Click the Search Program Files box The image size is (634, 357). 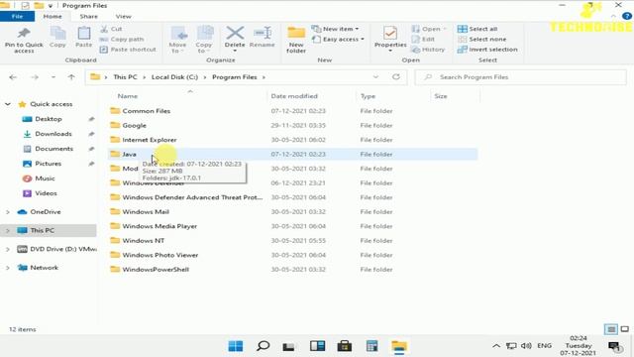[x=521, y=77]
